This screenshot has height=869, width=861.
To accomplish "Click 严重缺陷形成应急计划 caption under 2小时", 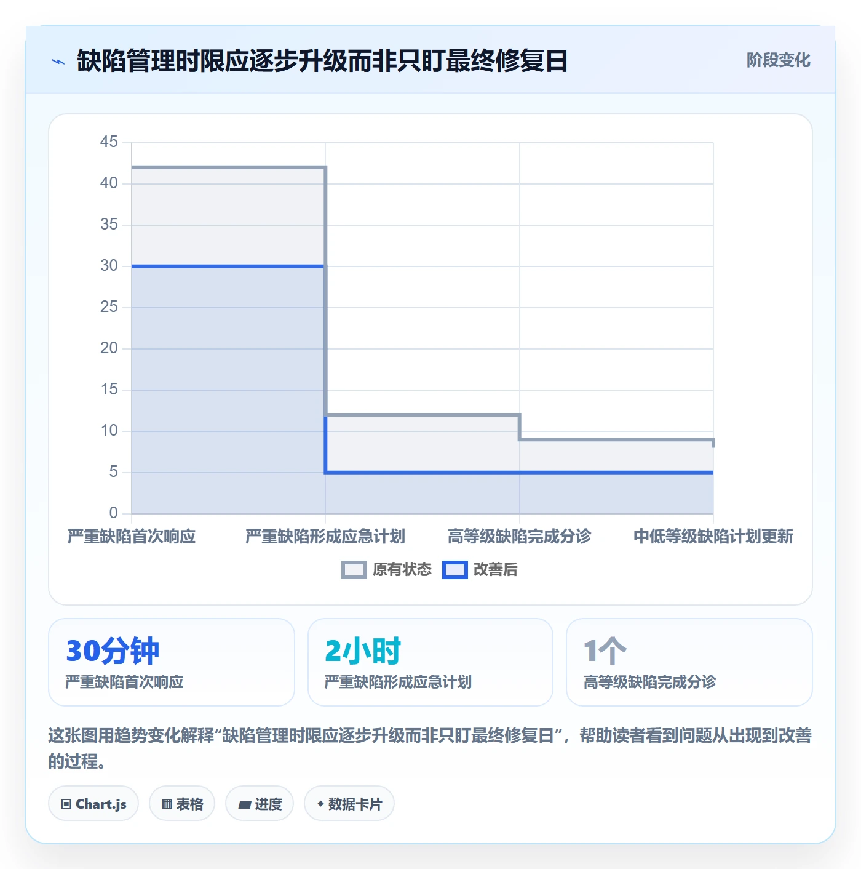I will click(x=398, y=682).
